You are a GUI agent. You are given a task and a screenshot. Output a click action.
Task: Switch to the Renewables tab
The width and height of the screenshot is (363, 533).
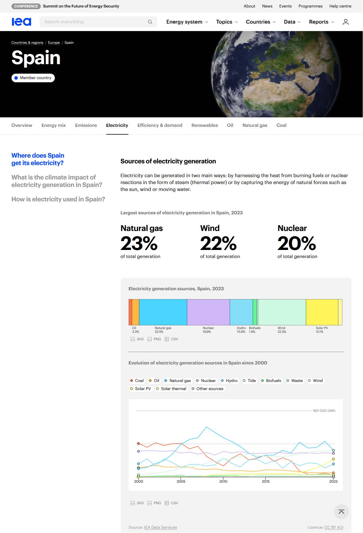pyautogui.click(x=205, y=125)
